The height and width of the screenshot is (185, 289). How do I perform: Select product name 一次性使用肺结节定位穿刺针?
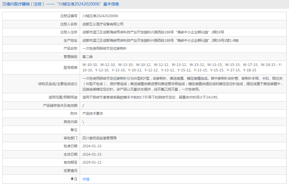(104, 49)
